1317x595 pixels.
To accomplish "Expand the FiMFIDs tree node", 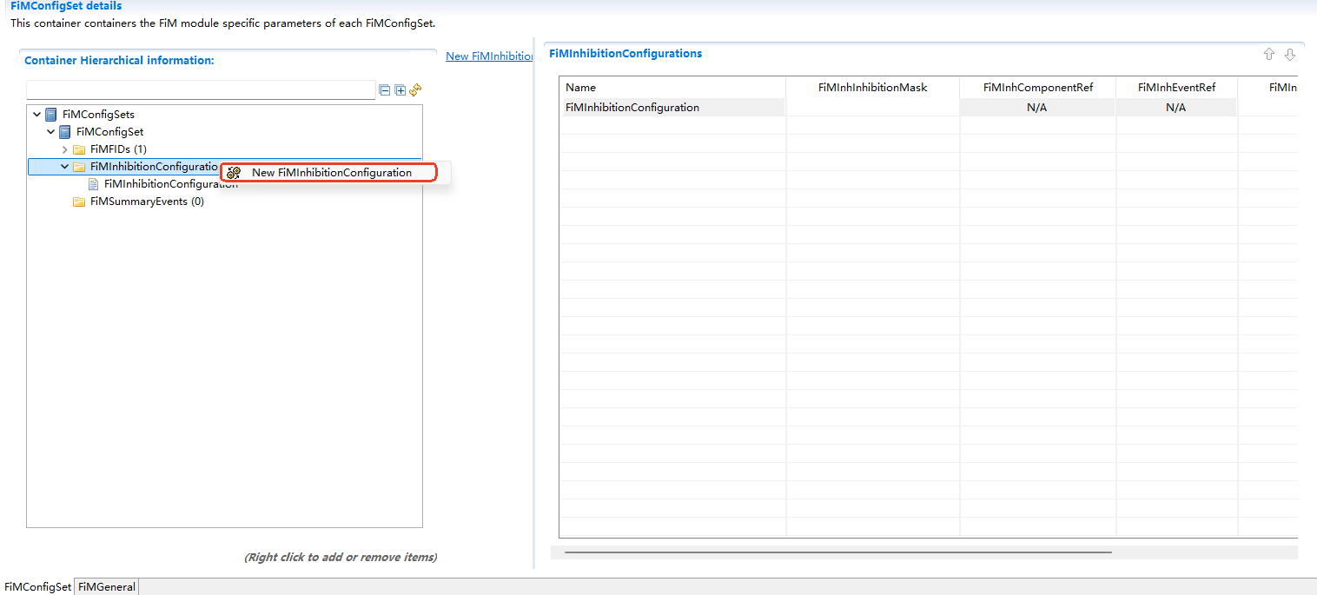I will (63, 149).
